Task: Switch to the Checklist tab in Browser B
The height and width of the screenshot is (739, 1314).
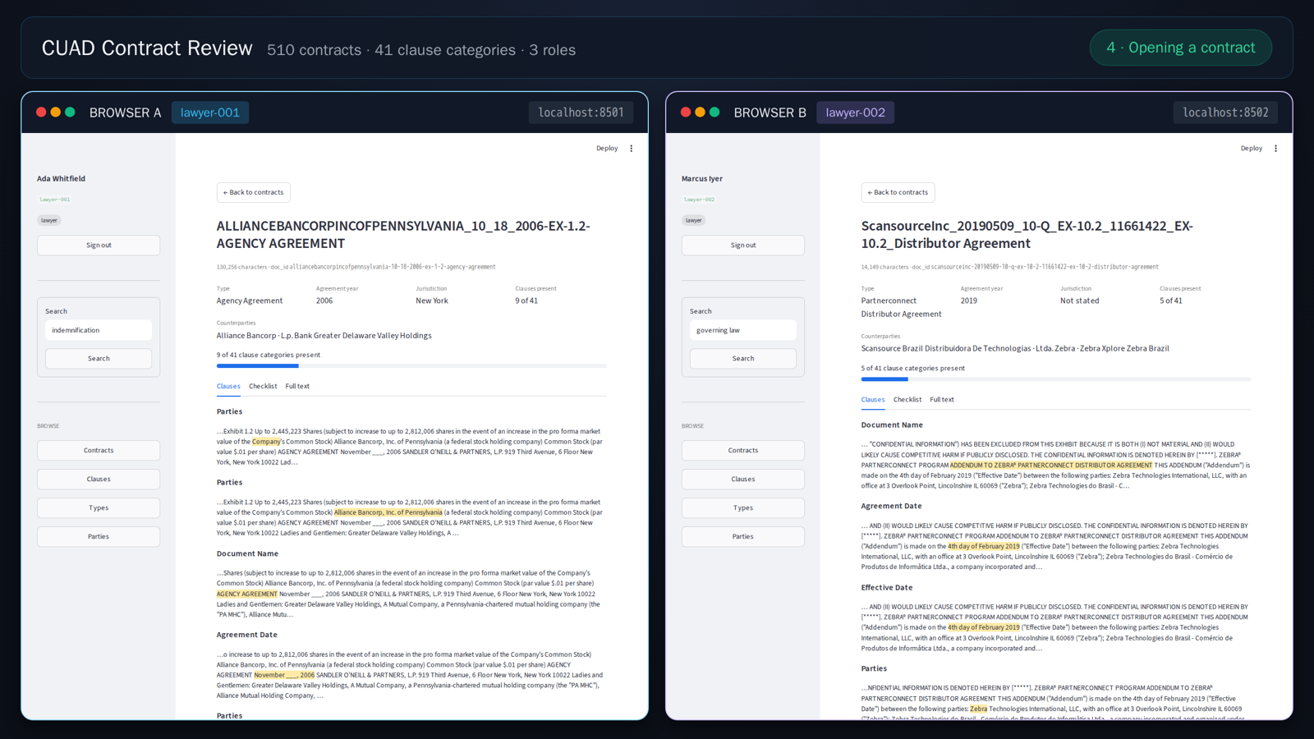Action: tap(907, 399)
